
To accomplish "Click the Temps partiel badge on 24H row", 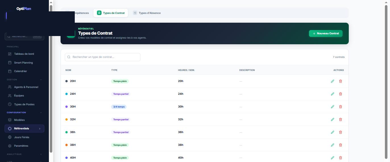I will [121, 94].
